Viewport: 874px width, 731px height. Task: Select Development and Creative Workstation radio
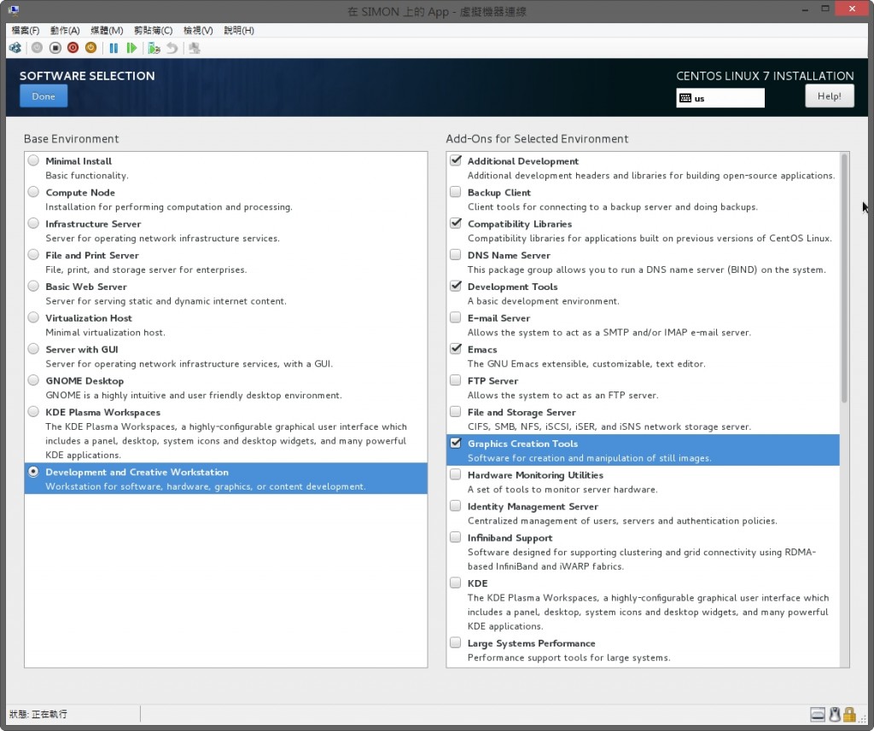tap(33, 472)
